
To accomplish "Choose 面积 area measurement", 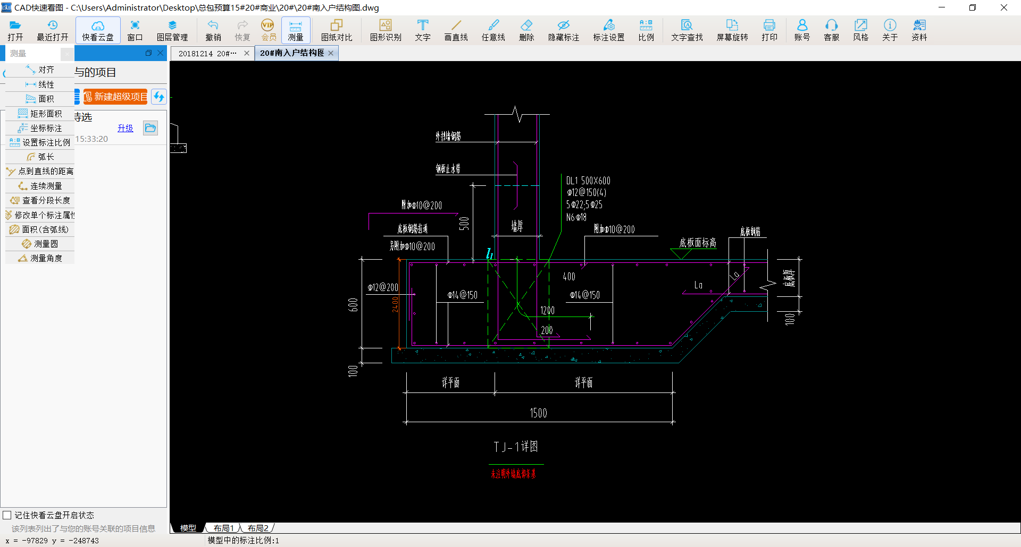I will [x=40, y=99].
